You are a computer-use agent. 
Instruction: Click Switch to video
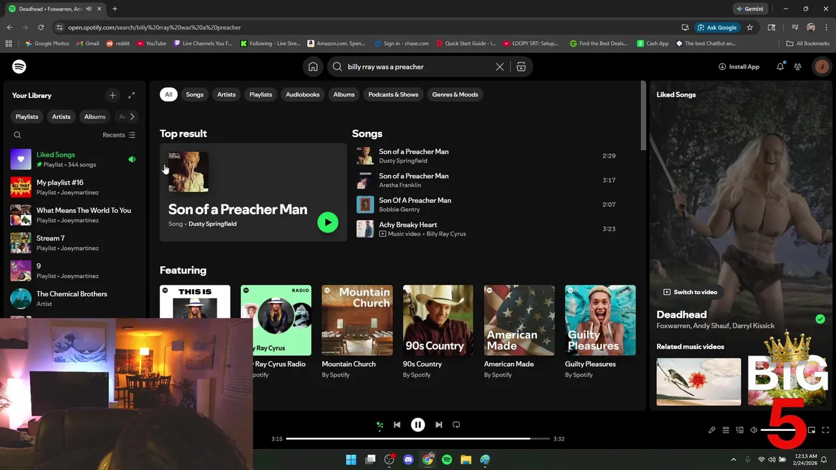coord(690,292)
